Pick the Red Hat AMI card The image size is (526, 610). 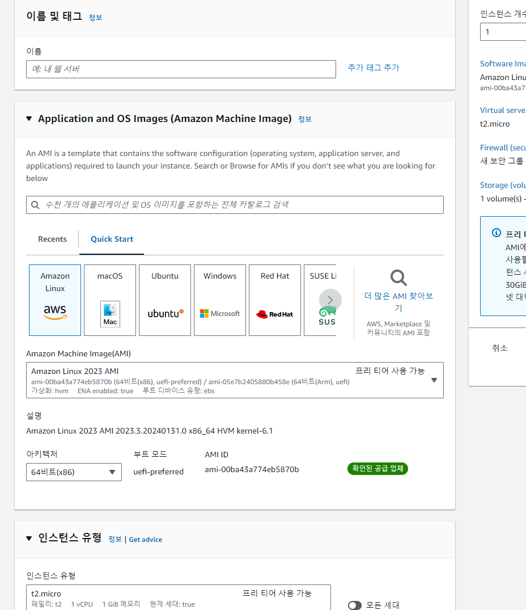point(275,300)
